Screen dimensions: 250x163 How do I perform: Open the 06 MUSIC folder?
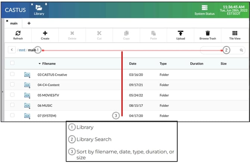(46, 105)
